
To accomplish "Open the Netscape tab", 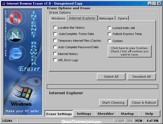I will 106,18.
